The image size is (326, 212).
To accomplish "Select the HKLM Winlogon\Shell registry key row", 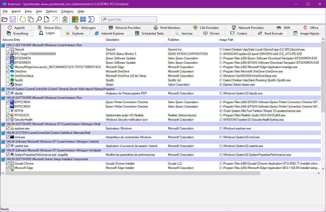I will (160, 124).
